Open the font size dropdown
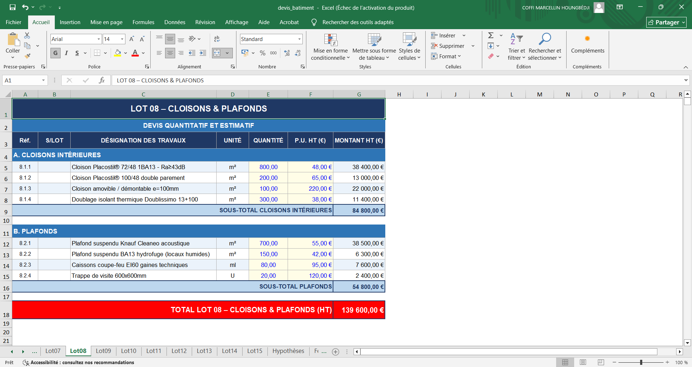The image size is (692, 367). (122, 39)
